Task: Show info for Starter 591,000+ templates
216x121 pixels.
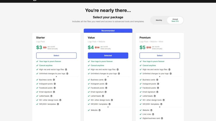Action: [58, 104]
